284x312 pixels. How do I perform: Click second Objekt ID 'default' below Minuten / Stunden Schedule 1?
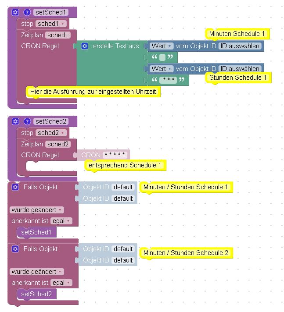[123, 199]
